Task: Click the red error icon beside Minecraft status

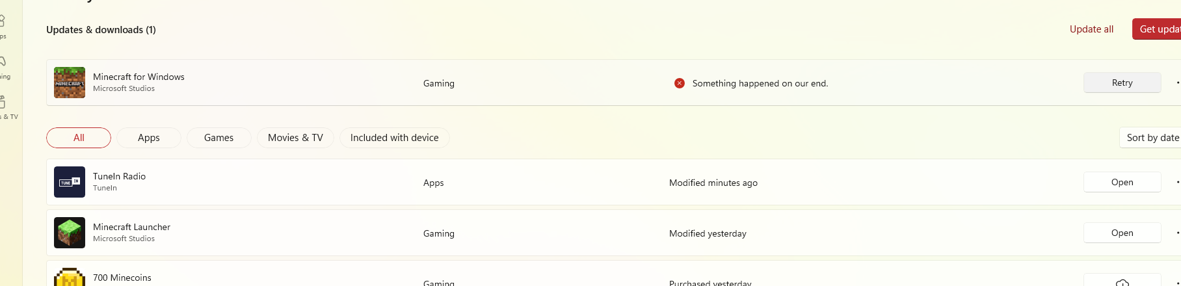Action: click(679, 83)
